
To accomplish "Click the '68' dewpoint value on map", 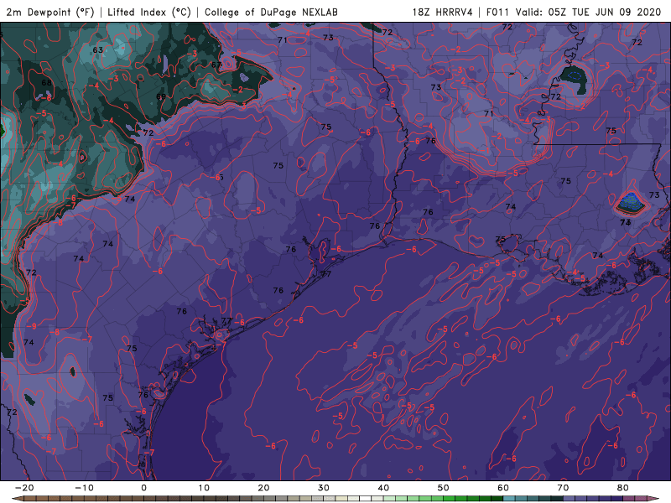I will (x=47, y=82).
